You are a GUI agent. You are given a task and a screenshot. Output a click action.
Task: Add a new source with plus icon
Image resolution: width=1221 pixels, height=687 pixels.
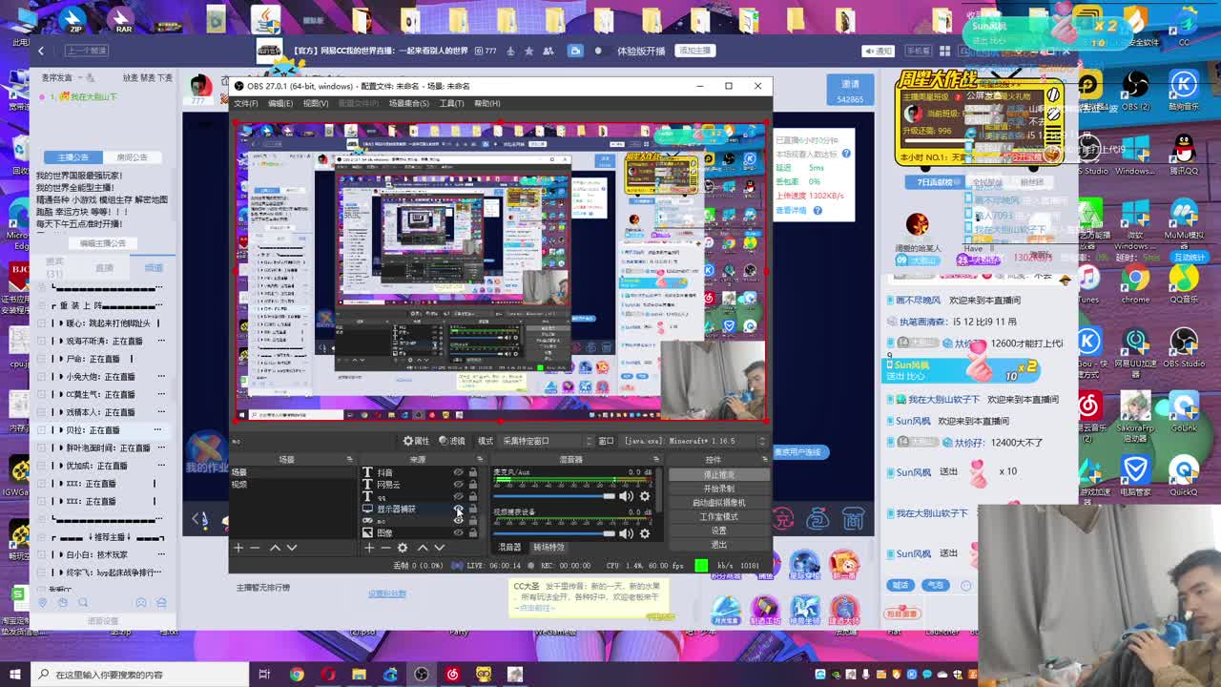point(369,548)
